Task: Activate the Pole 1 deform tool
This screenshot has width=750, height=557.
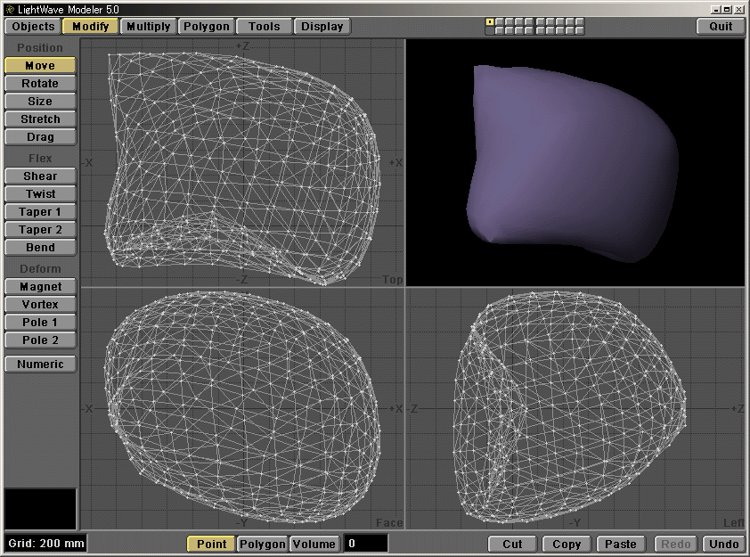Action: 39,322
